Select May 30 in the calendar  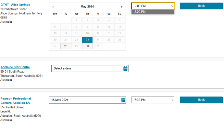point(87,46)
